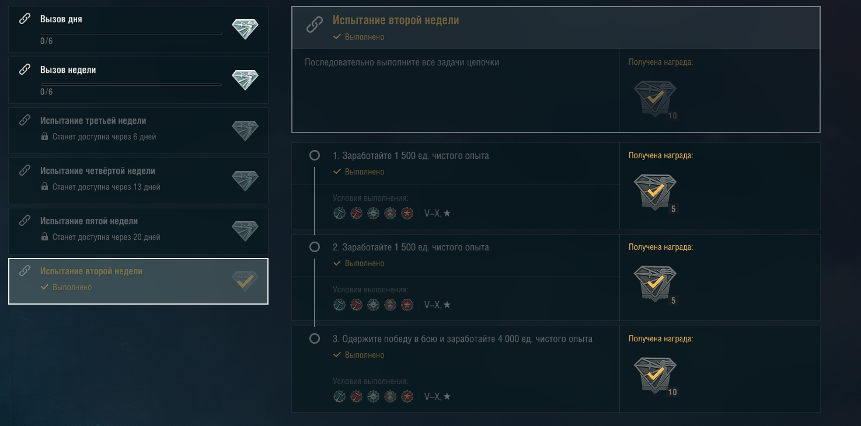Open the Вызов недели mission chain

click(x=138, y=80)
